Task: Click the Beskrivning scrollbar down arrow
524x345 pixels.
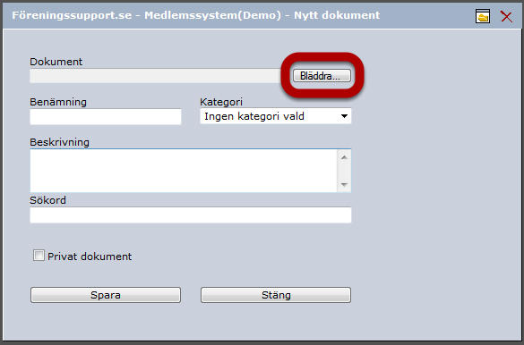Action: click(344, 185)
